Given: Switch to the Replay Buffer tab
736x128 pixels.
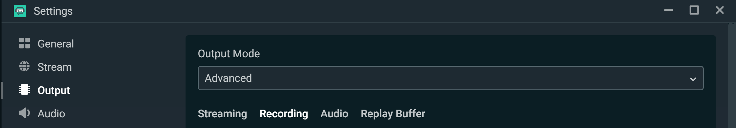Looking at the screenshot, I should [393, 114].
